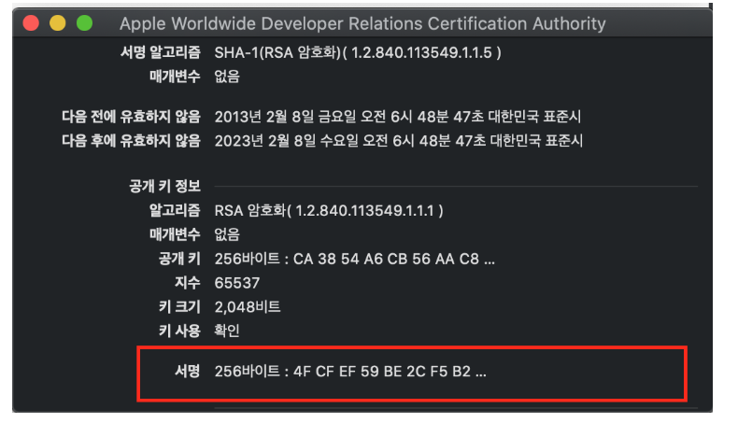The image size is (738, 423).
Task: Select the window title 'Apple Worldwide Developer Relations Certification Authority'
Action: click(362, 23)
